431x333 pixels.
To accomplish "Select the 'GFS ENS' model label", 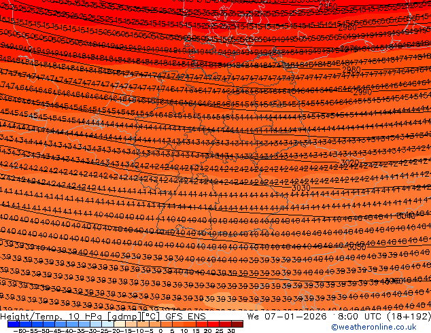I will pyautogui.click(x=186, y=317).
